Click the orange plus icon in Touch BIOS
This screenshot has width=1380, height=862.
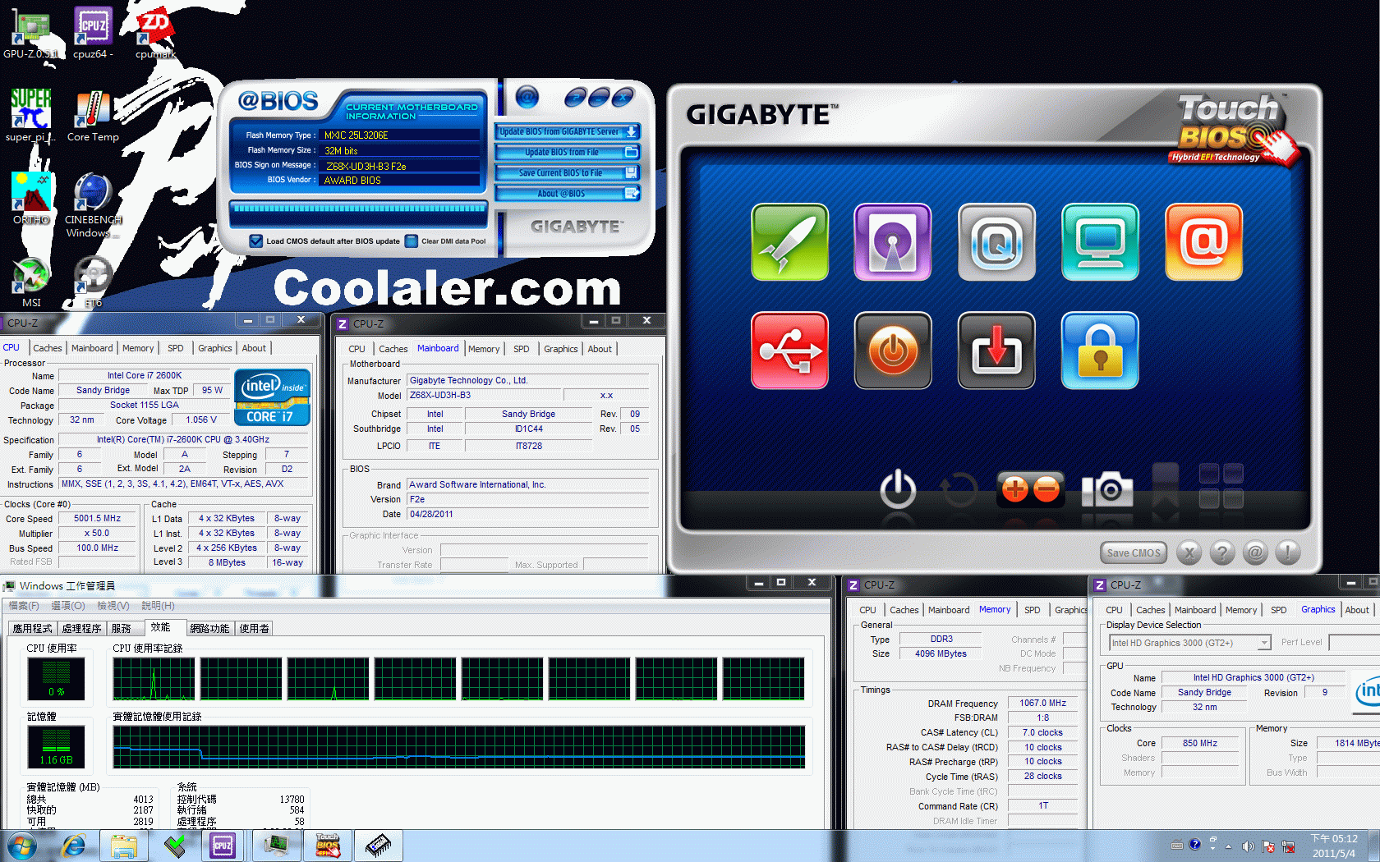[1014, 489]
